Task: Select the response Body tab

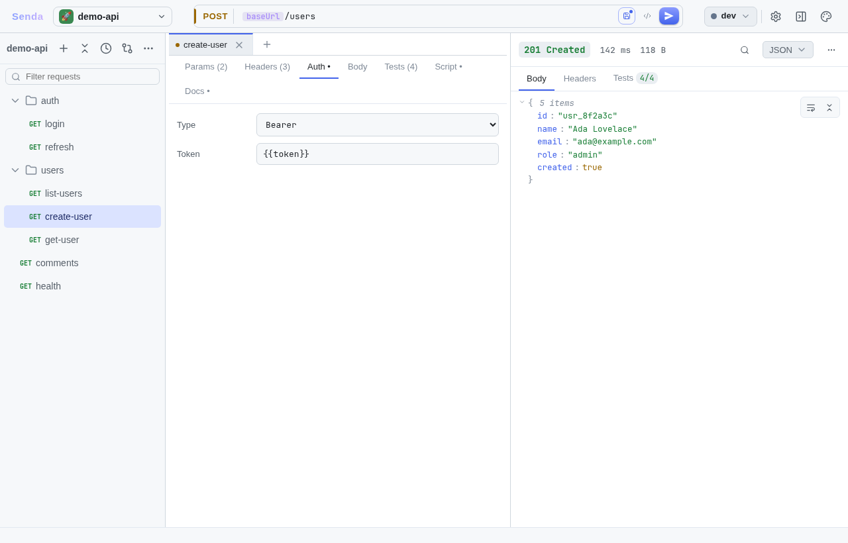Action: [537, 78]
